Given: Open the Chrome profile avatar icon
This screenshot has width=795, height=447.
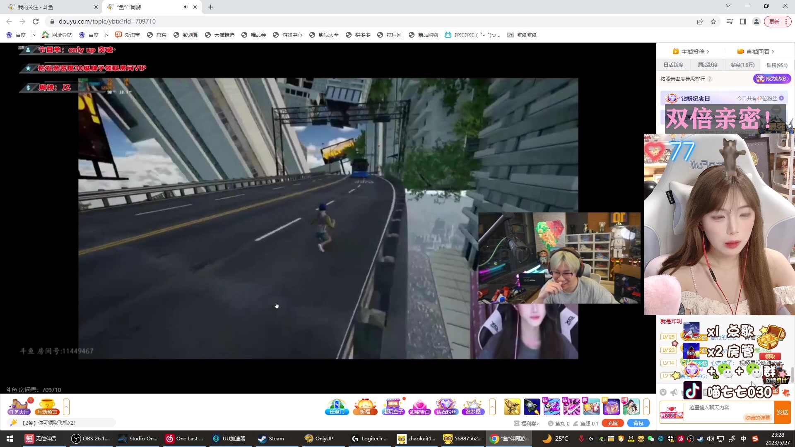Looking at the screenshot, I should 756,22.
